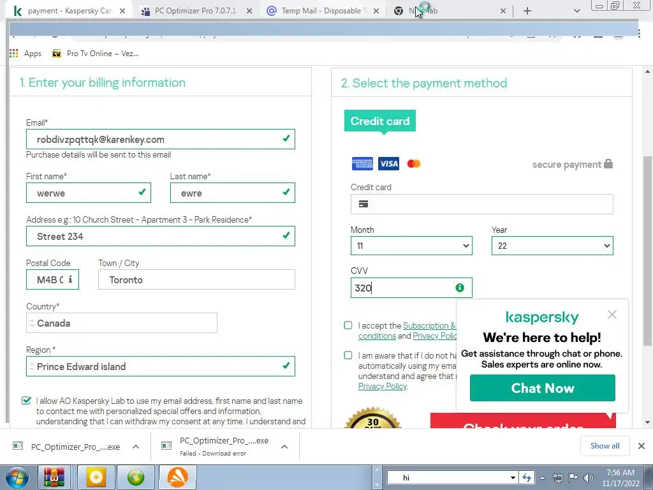Viewport: 653px width, 490px height.
Task: Open the expiry Month dropdown
Action: 411,246
